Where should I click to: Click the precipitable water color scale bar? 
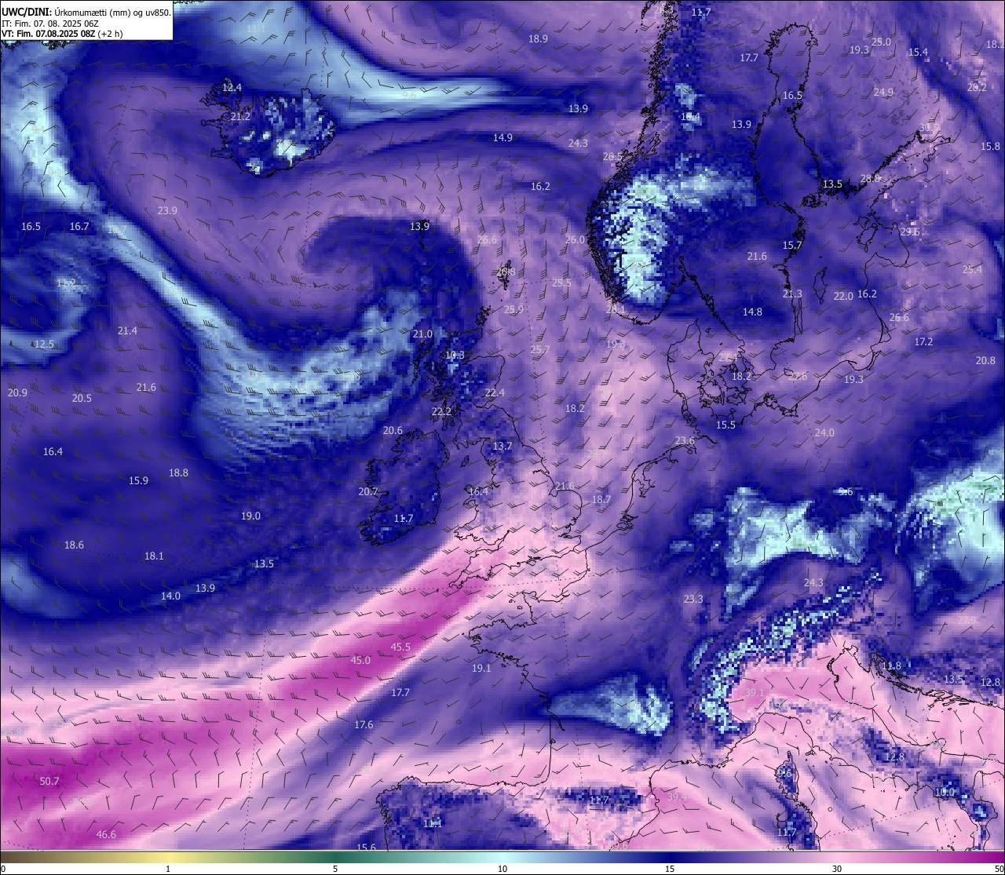pos(502,858)
